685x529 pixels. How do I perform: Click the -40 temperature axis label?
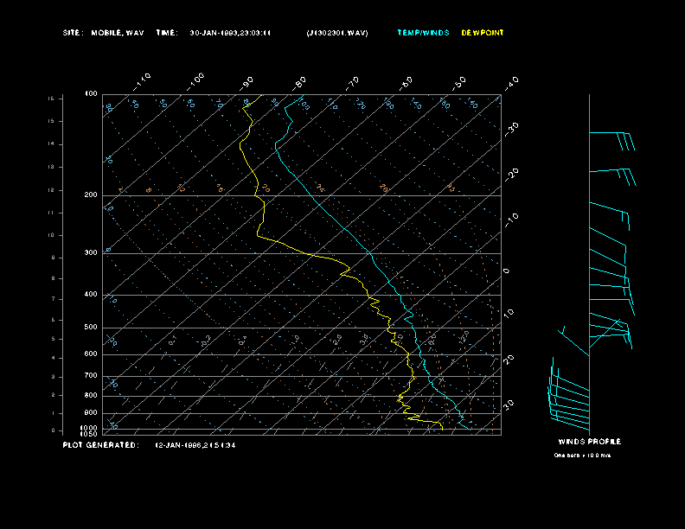click(512, 83)
